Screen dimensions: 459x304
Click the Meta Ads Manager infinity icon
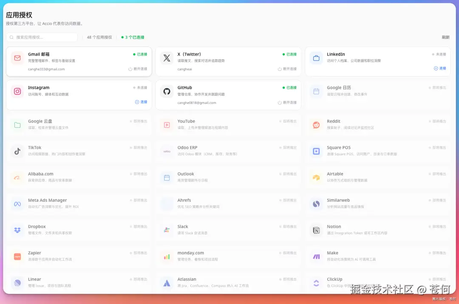click(17, 204)
